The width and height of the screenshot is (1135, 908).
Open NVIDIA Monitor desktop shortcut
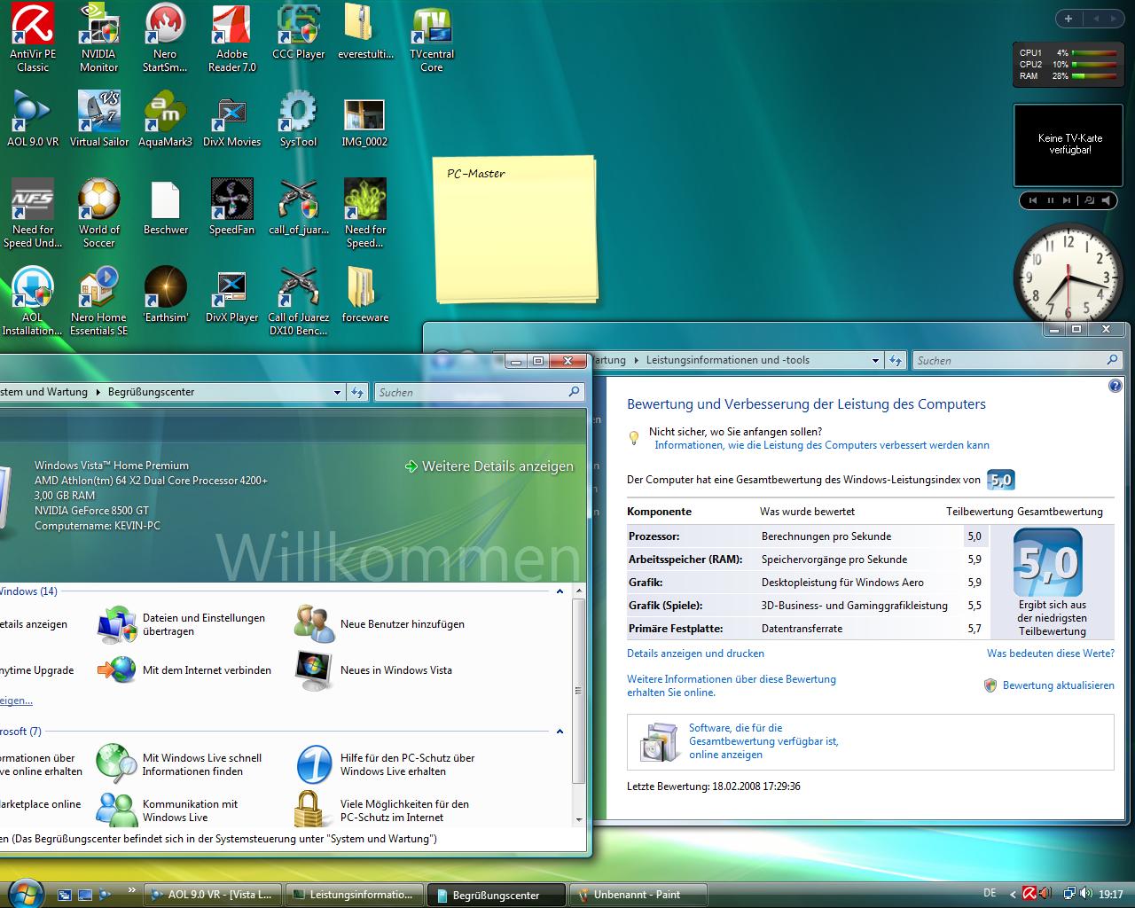click(99, 38)
